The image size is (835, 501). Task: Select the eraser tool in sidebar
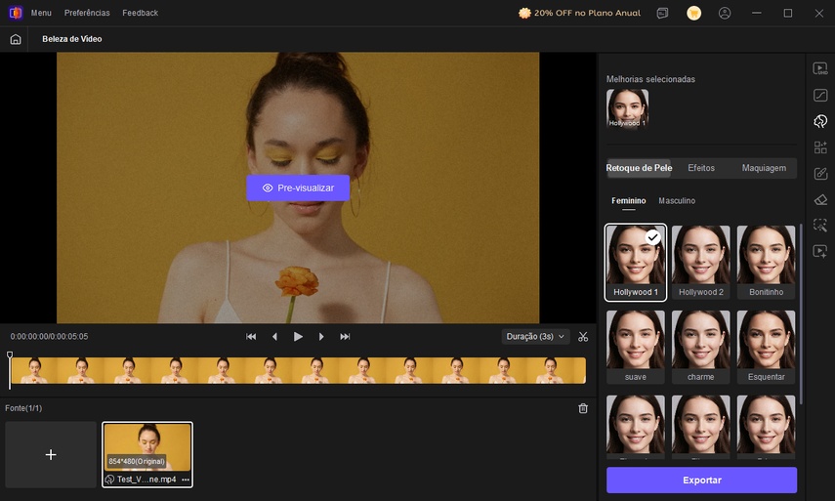pyautogui.click(x=820, y=199)
